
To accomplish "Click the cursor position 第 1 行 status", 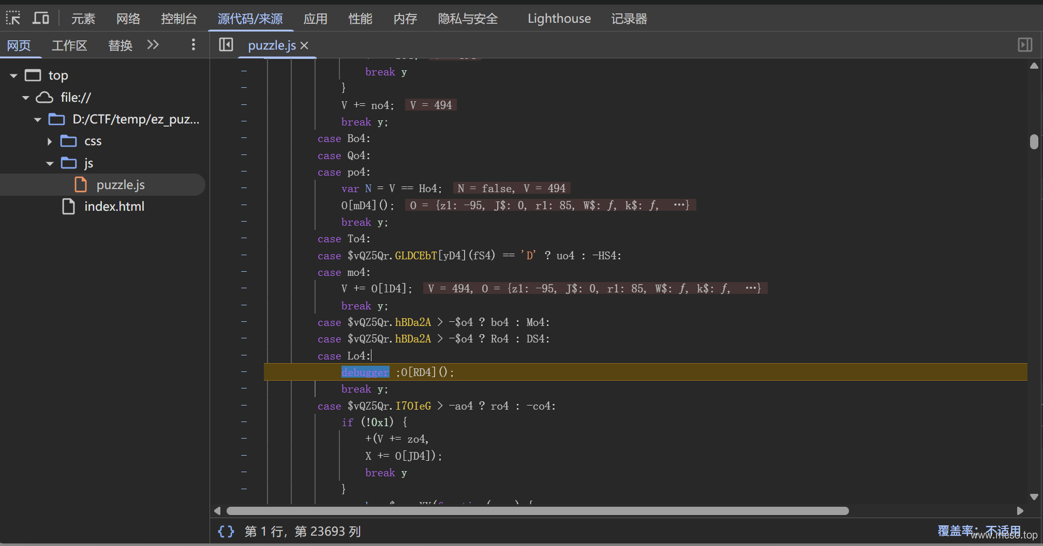I will click(x=303, y=532).
